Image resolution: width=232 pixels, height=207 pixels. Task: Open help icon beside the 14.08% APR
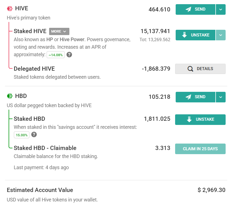69,55
